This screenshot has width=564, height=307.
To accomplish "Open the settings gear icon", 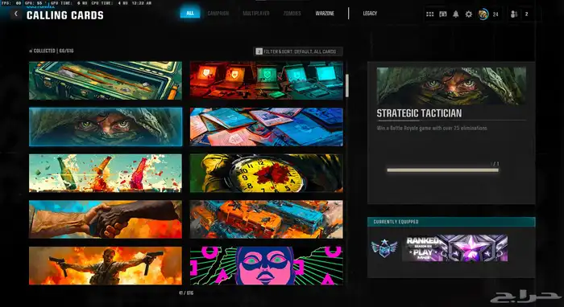I will pos(469,14).
